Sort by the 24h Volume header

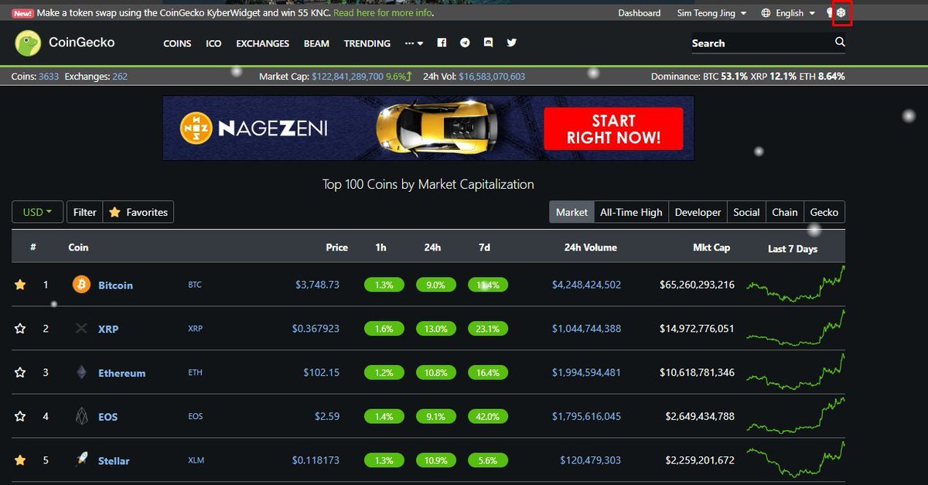591,248
